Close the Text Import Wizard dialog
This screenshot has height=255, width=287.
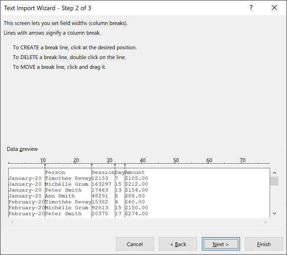click(274, 8)
